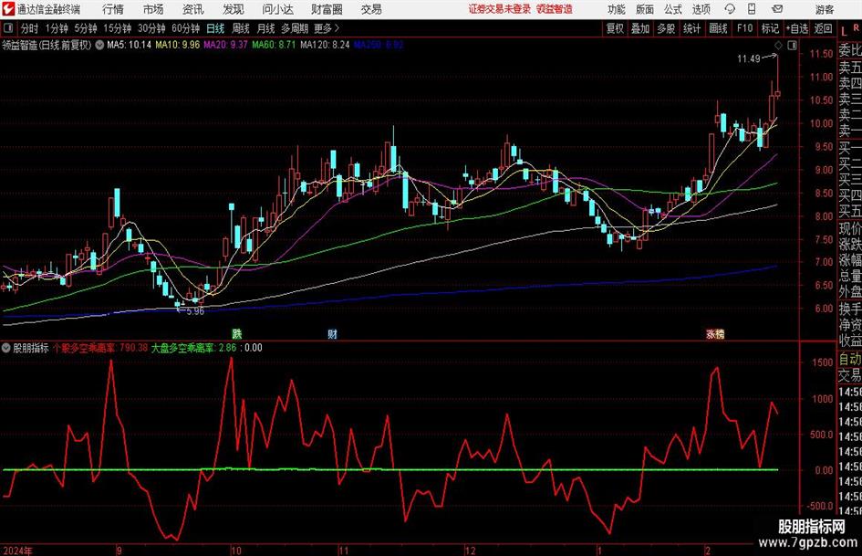Viewport: 862px width, 556px height.
Task: Click the 通达信 red logo icon
Action: tap(8, 9)
